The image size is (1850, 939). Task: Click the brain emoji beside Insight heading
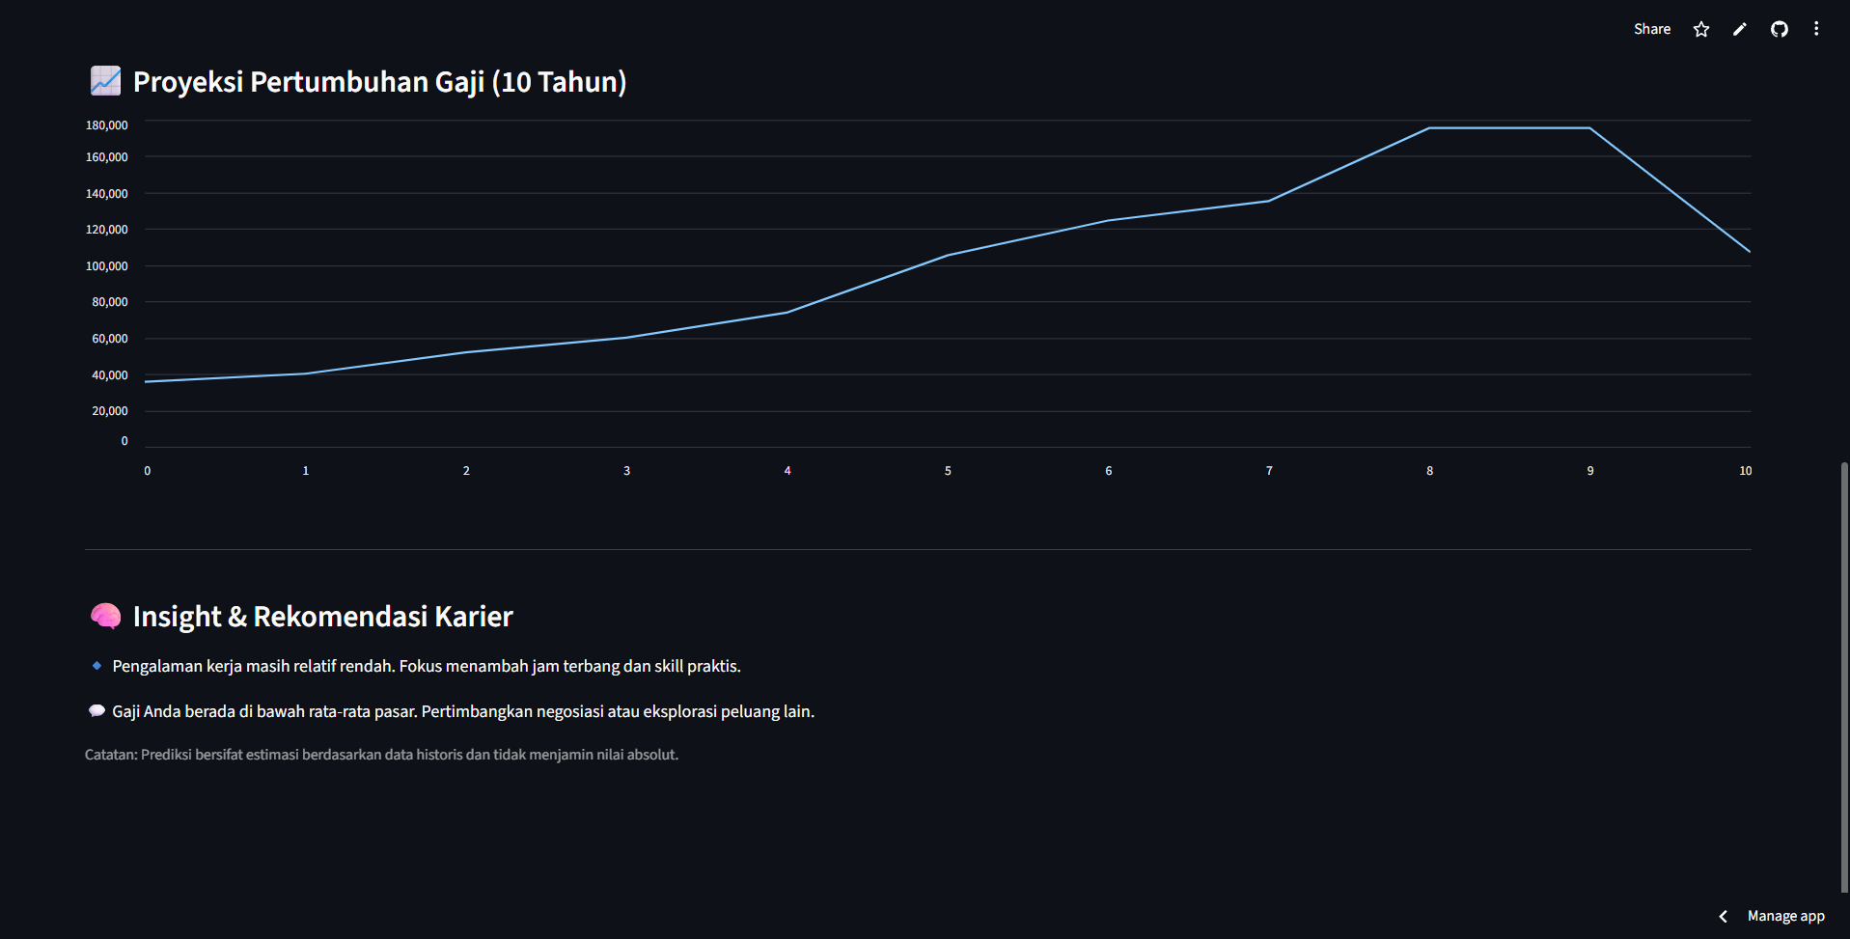click(x=105, y=616)
